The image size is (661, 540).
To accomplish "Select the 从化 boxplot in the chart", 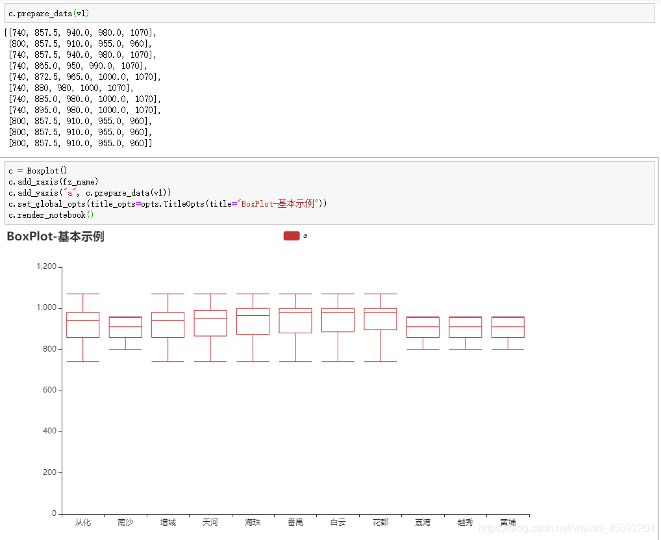I will 83,325.
